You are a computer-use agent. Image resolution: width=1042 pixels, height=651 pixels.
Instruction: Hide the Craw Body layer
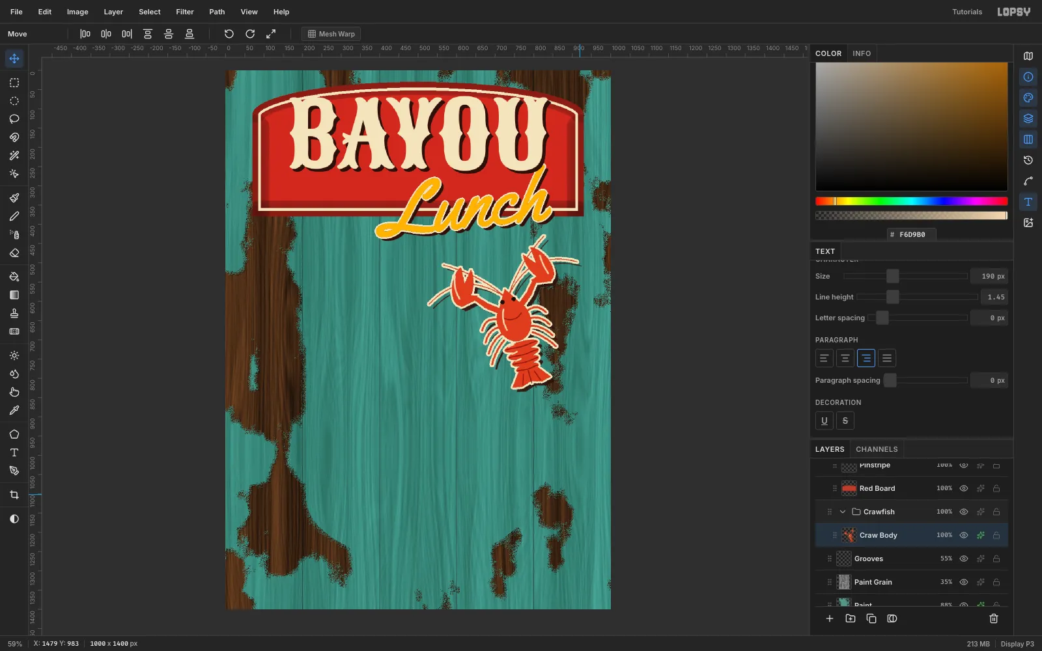coord(964,535)
